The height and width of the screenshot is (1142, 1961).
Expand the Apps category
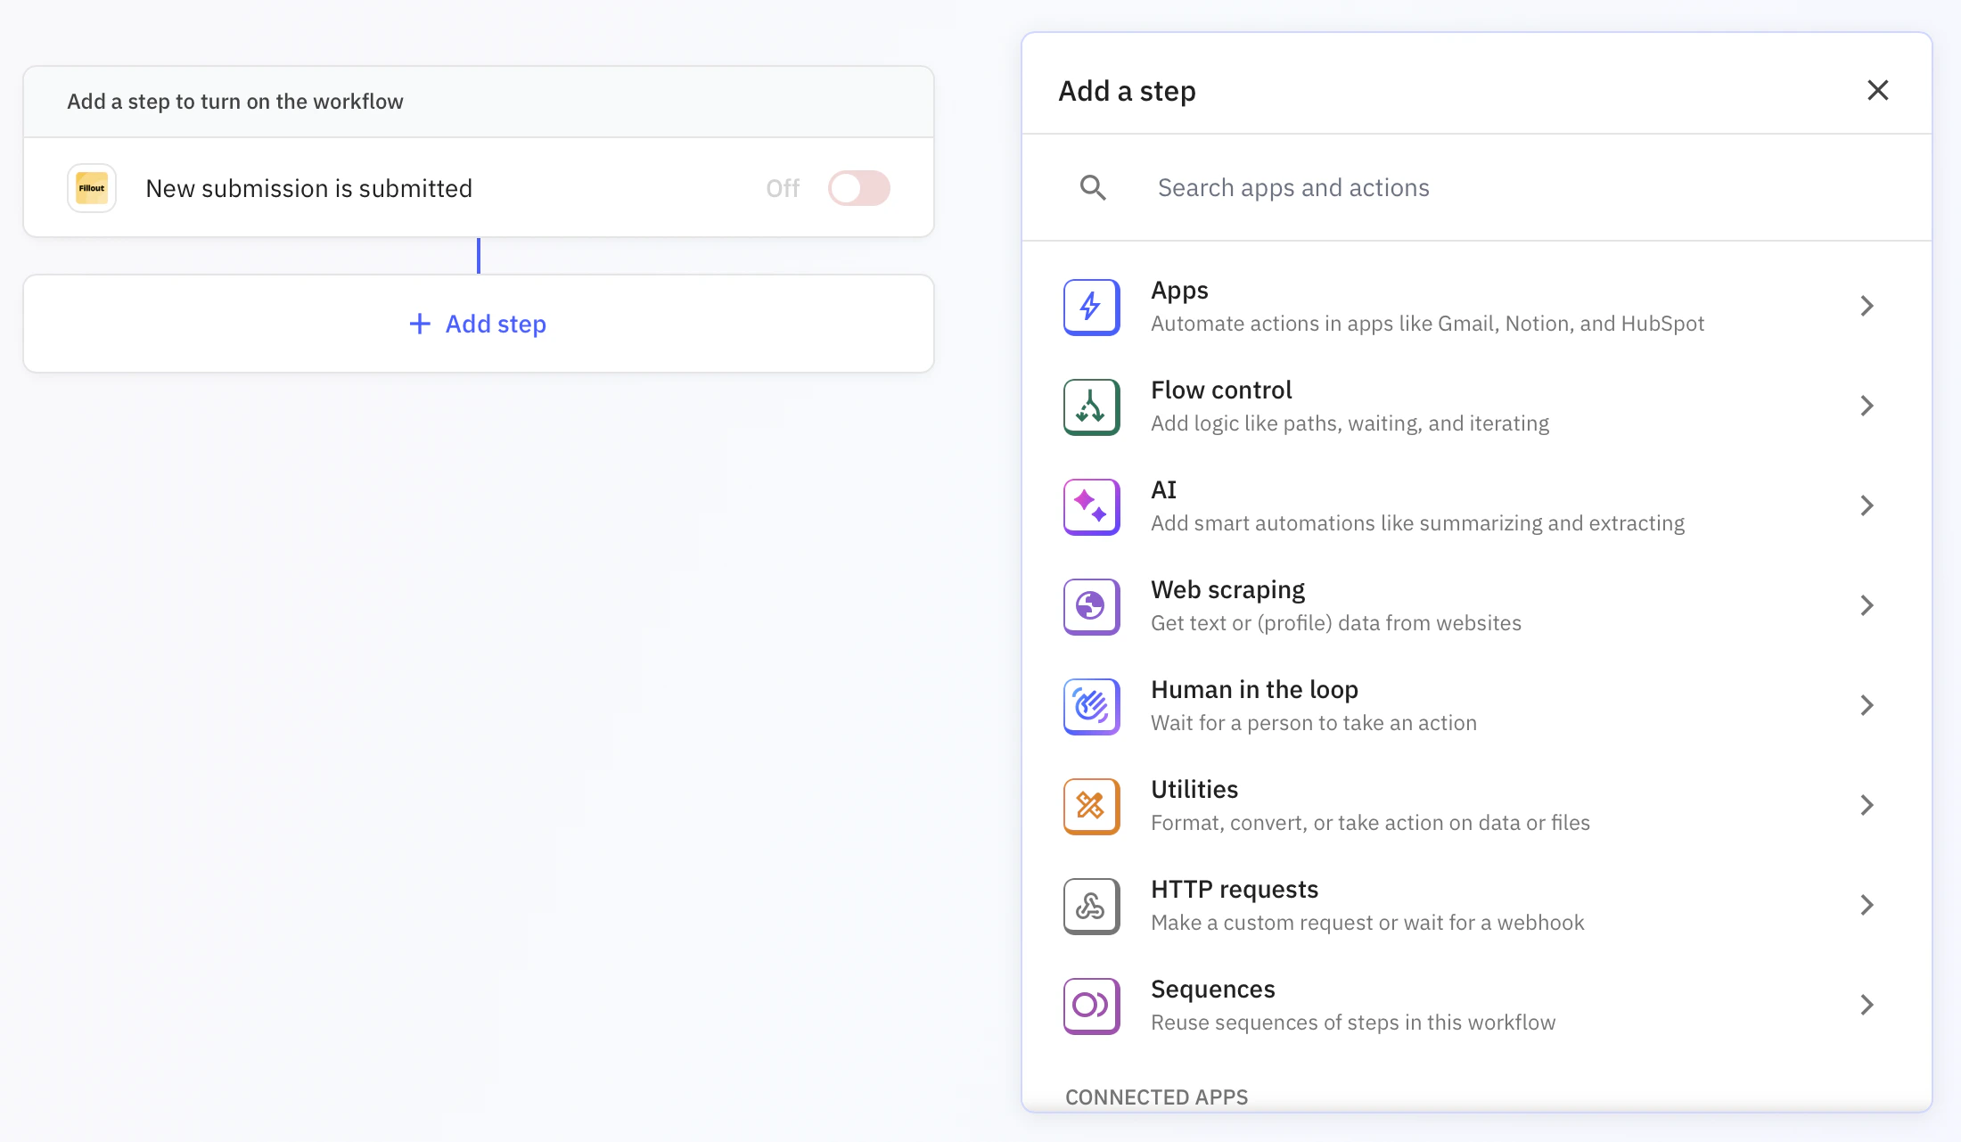pyautogui.click(x=1868, y=306)
